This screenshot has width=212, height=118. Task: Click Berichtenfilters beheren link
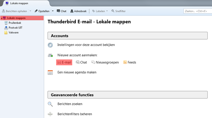pos(75,114)
